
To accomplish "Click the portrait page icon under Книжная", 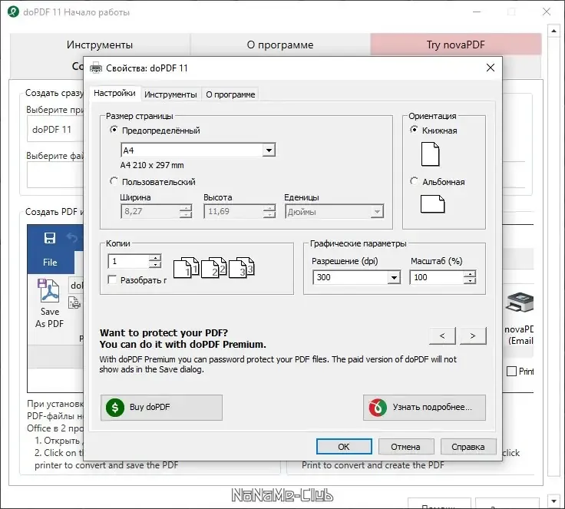I will (430, 154).
